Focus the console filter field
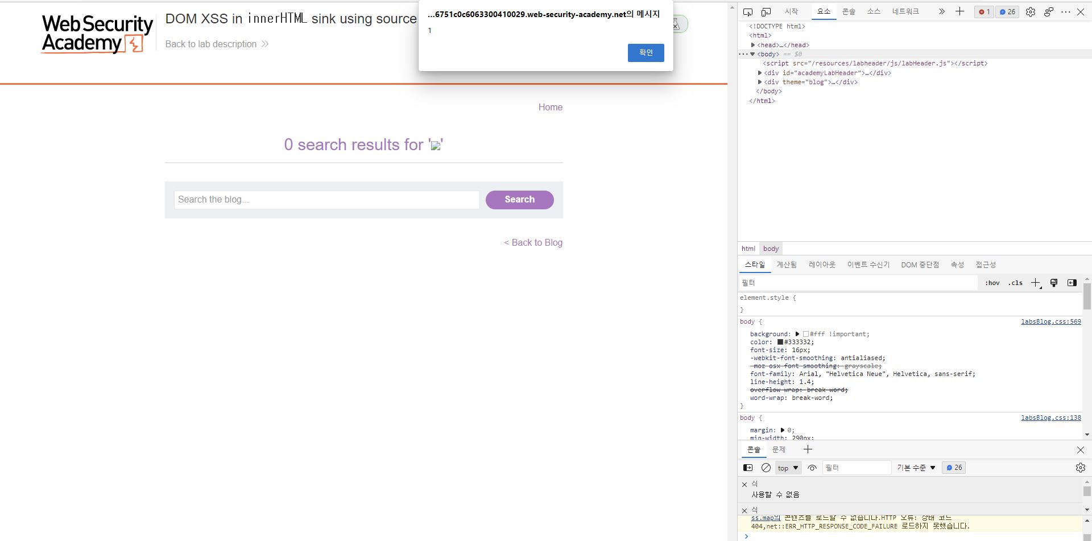The height and width of the screenshot is (541, 1092). click(857, 468)
